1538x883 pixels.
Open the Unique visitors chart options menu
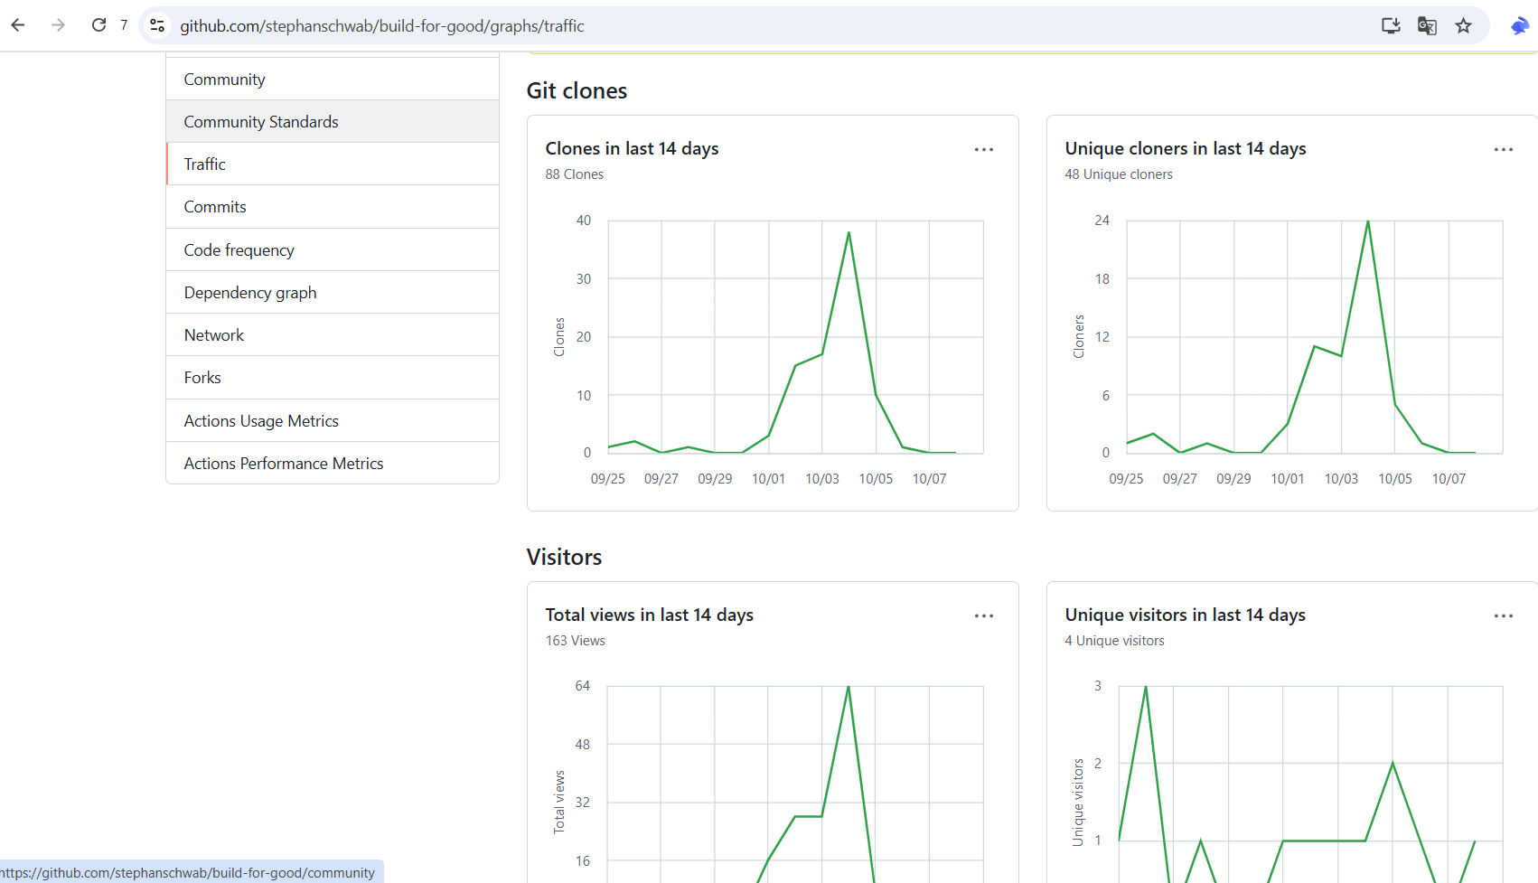[1503, 616]
